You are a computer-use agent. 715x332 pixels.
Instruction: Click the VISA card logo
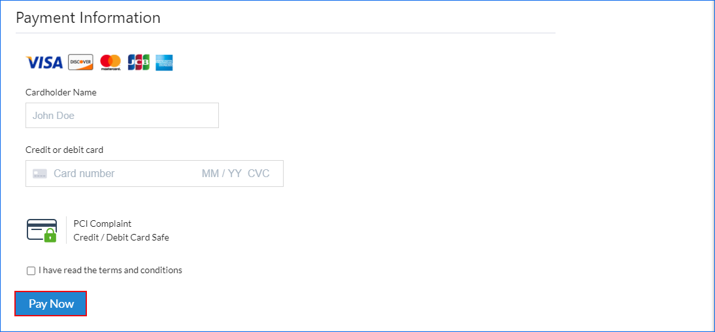[44, 63]
